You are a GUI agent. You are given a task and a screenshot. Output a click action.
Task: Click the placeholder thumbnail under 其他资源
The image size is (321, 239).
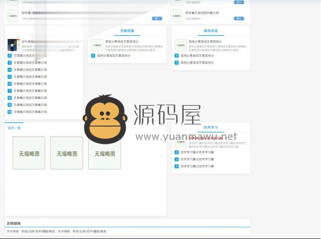click(97, 45)
